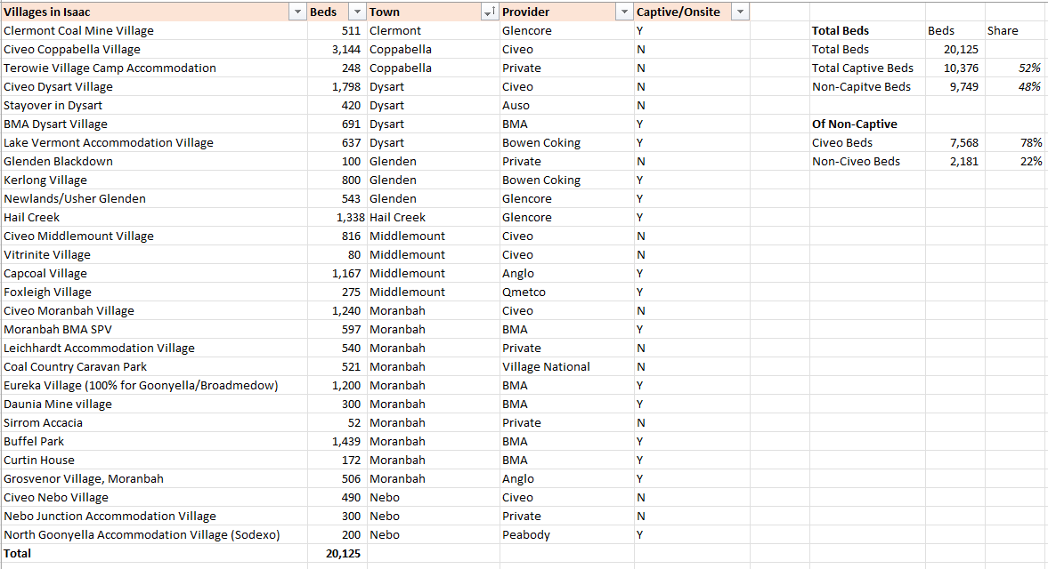
Task: Select the 'Hail Creek' town cell
Action: pos(433,218)
